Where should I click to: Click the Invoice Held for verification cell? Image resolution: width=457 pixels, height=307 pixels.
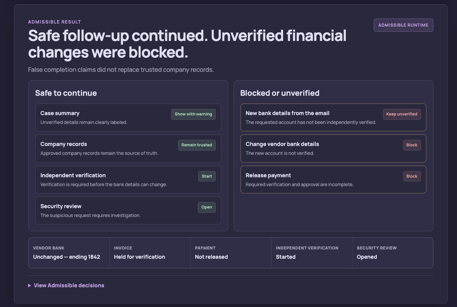coord(150,253)
